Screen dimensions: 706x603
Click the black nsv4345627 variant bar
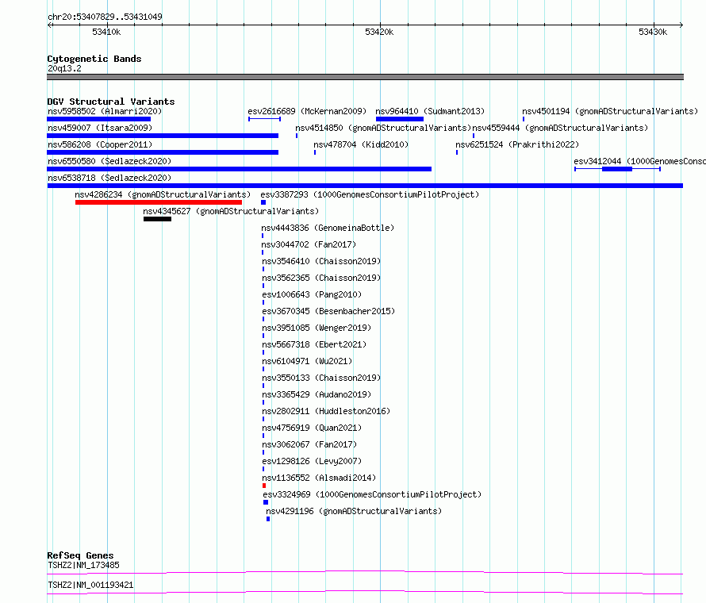coord(158,219)
